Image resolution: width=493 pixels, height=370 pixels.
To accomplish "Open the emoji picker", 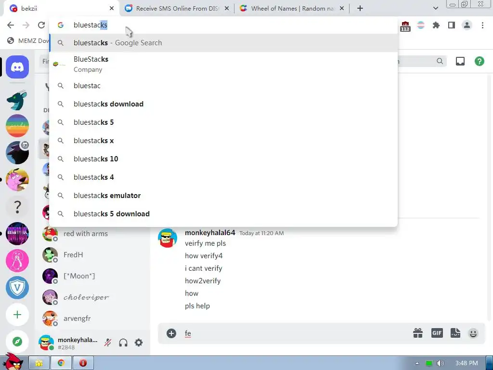I will 473,333.
